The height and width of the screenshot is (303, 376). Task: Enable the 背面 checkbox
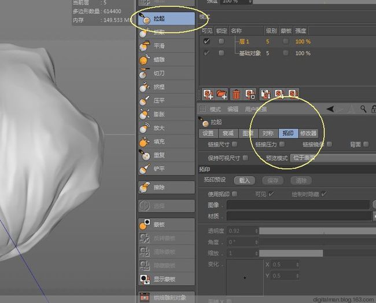click(366, 144)
